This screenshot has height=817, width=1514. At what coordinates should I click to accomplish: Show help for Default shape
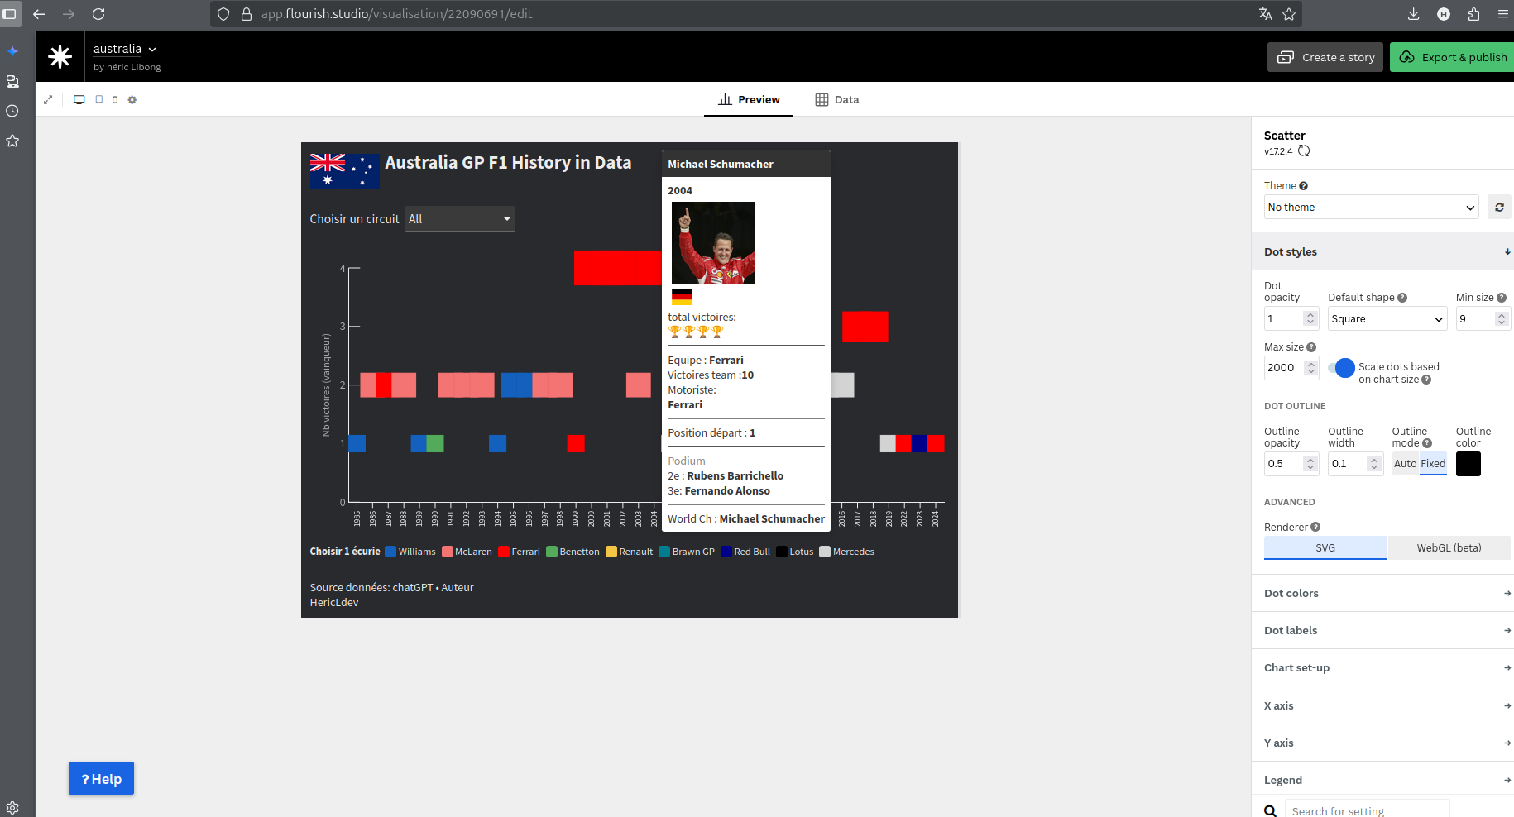(1401, 298)
